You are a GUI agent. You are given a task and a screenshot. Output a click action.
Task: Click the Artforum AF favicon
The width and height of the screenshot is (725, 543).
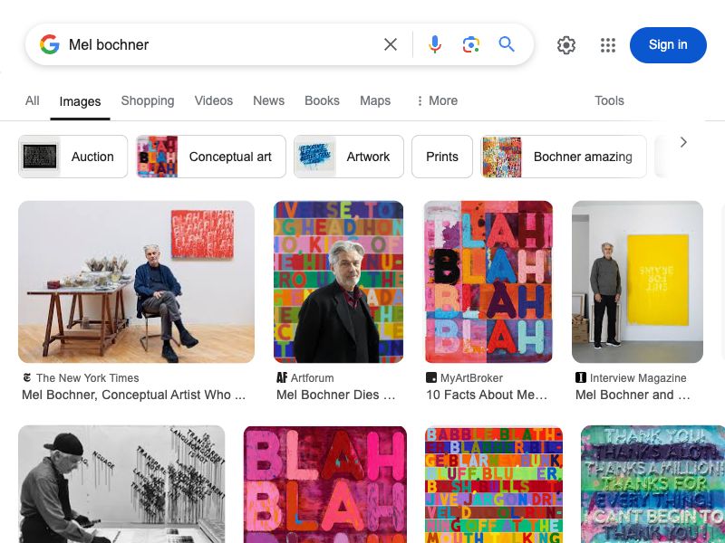(x=282, y=377)
